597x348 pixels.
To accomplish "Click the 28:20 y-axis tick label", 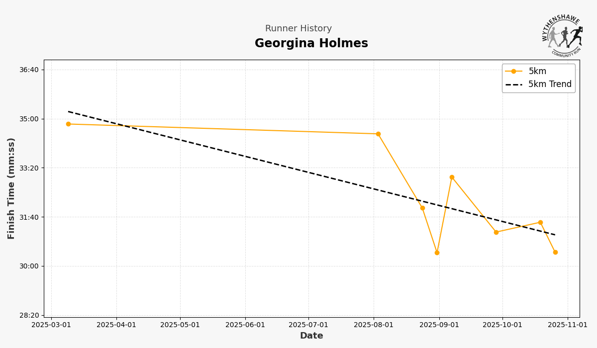I will click(29, 315).
